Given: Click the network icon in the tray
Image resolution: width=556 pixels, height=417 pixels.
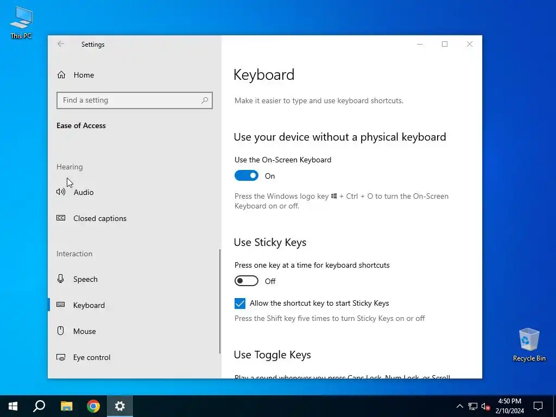Looking at the screenshot, I should [473, 406].
